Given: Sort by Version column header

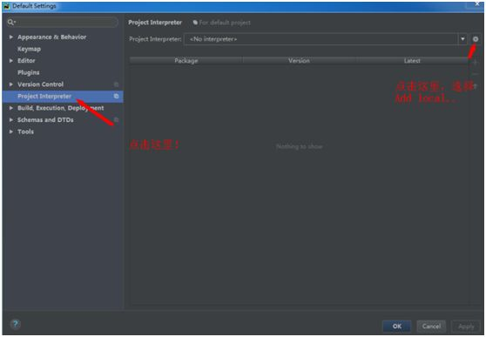Looking at the screenshot, I should click(299, 60).
